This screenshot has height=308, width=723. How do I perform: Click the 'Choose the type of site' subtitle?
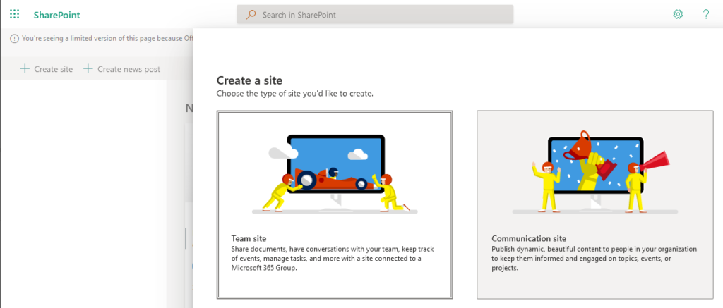tap(294, 94)
